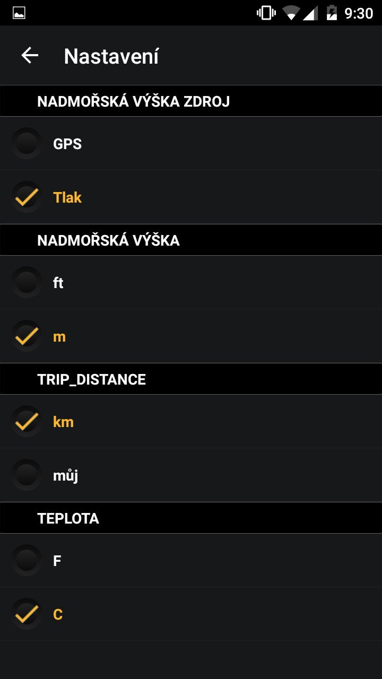
Task: Tap the image notification icon in status bar
Action: 19,13
